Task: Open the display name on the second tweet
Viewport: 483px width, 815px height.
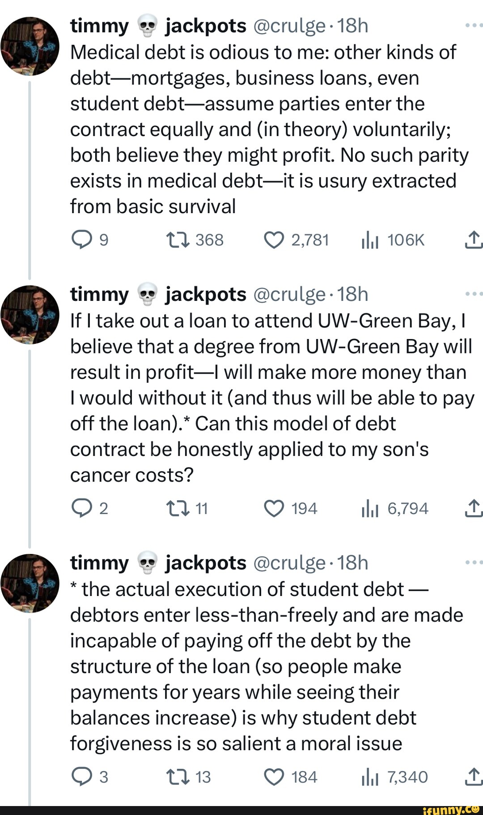Action: pyautogui.click(x=158, y=295)
